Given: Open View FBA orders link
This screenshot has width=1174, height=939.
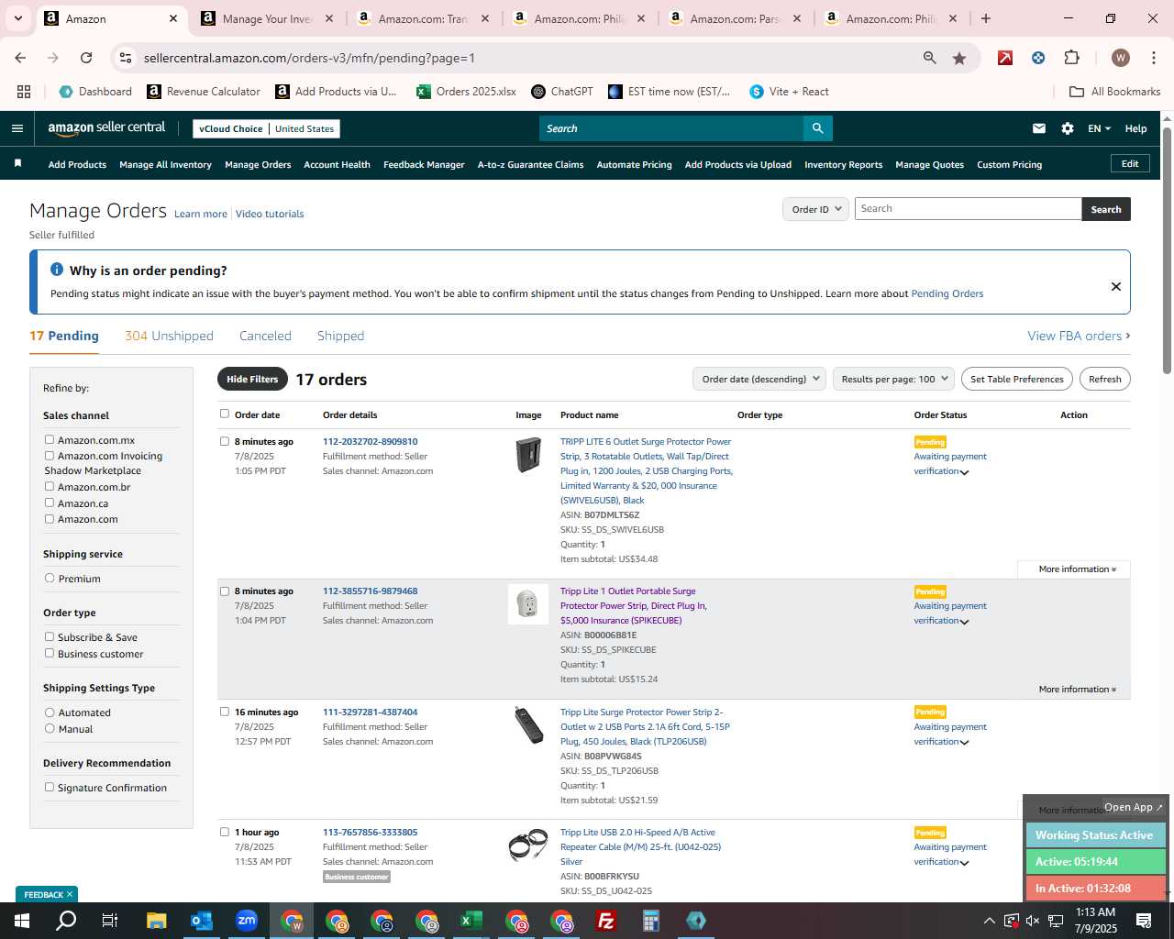Looking at the screenshot, I should (1079, 336).
